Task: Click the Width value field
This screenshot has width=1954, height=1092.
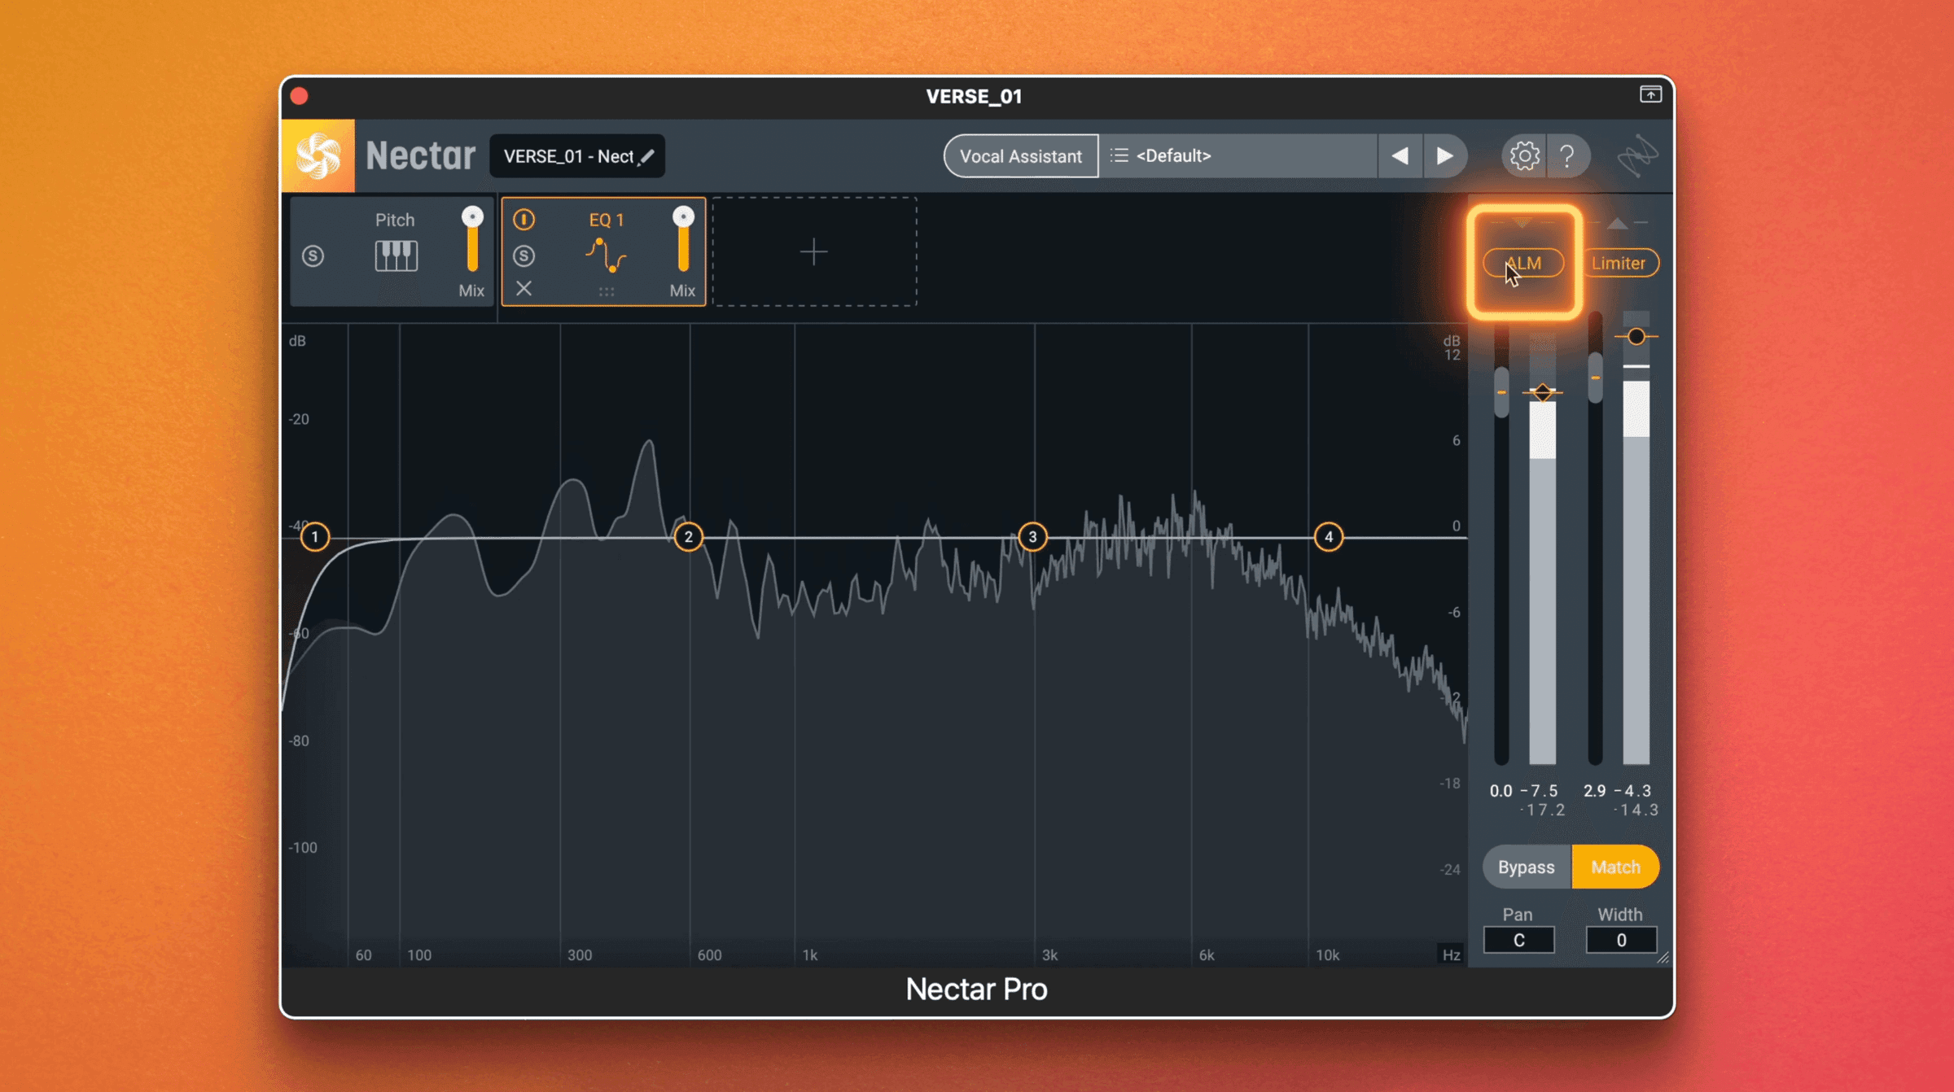Action: (1621, 940)
